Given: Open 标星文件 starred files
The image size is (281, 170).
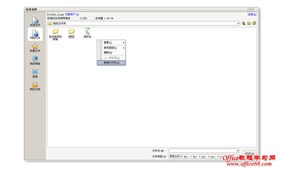Looking at the screenshot, I should pyautogui.click(x=35, y=47).
